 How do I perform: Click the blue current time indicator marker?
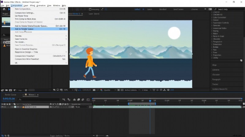150,101
